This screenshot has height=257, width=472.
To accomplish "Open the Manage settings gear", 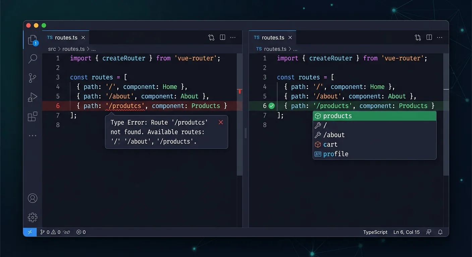I will click(x=32, y=217).
